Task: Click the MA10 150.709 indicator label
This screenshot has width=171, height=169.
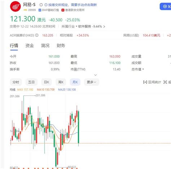Action: click(x=46, y=90)
